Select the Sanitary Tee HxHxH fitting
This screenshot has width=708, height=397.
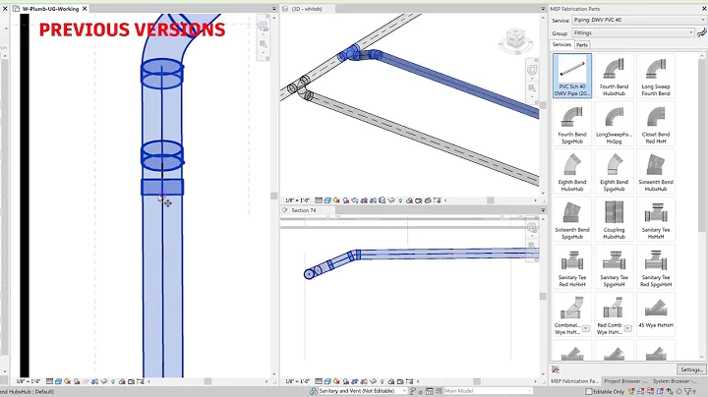coord(656,219)
